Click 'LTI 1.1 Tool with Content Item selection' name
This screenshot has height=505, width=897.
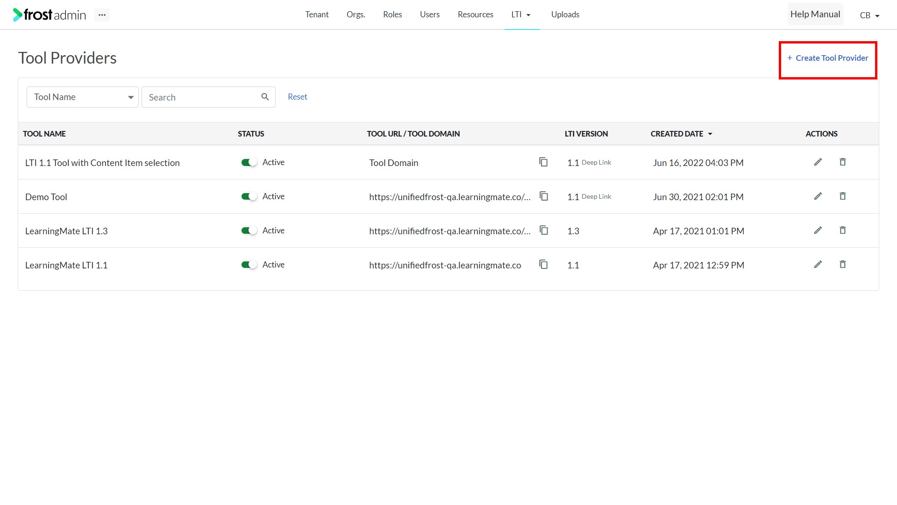[x=102, y=163]
